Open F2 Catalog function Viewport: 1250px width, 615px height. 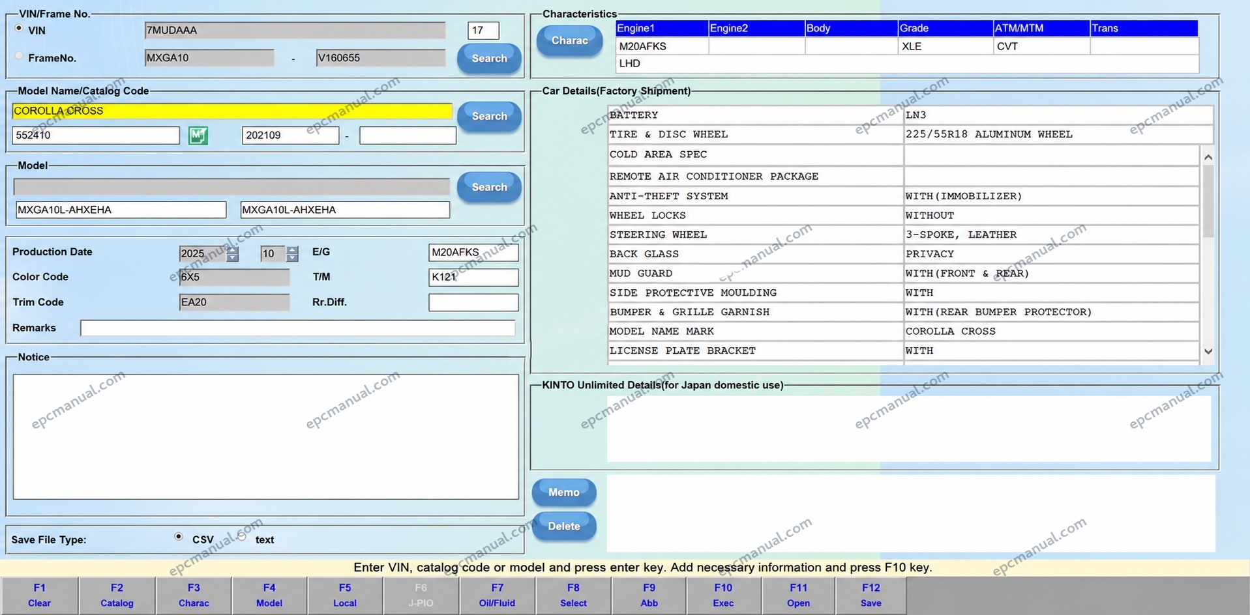117,595
